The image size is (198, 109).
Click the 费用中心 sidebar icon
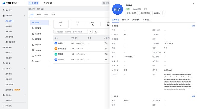click(4, 95)
